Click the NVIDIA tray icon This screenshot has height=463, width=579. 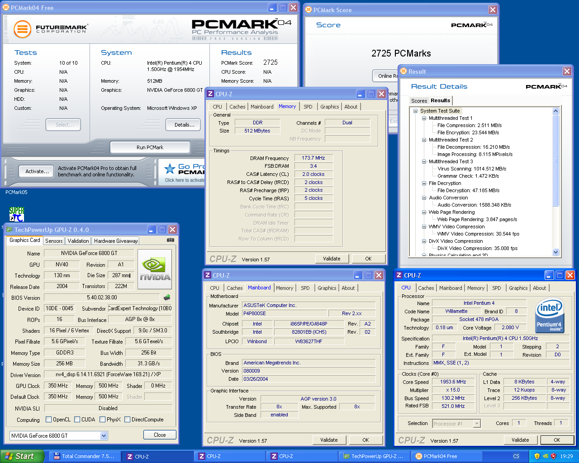tap(545, 456)
